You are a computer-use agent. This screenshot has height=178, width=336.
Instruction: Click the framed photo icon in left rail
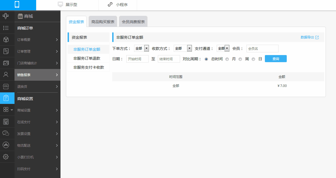coord(6,122)
